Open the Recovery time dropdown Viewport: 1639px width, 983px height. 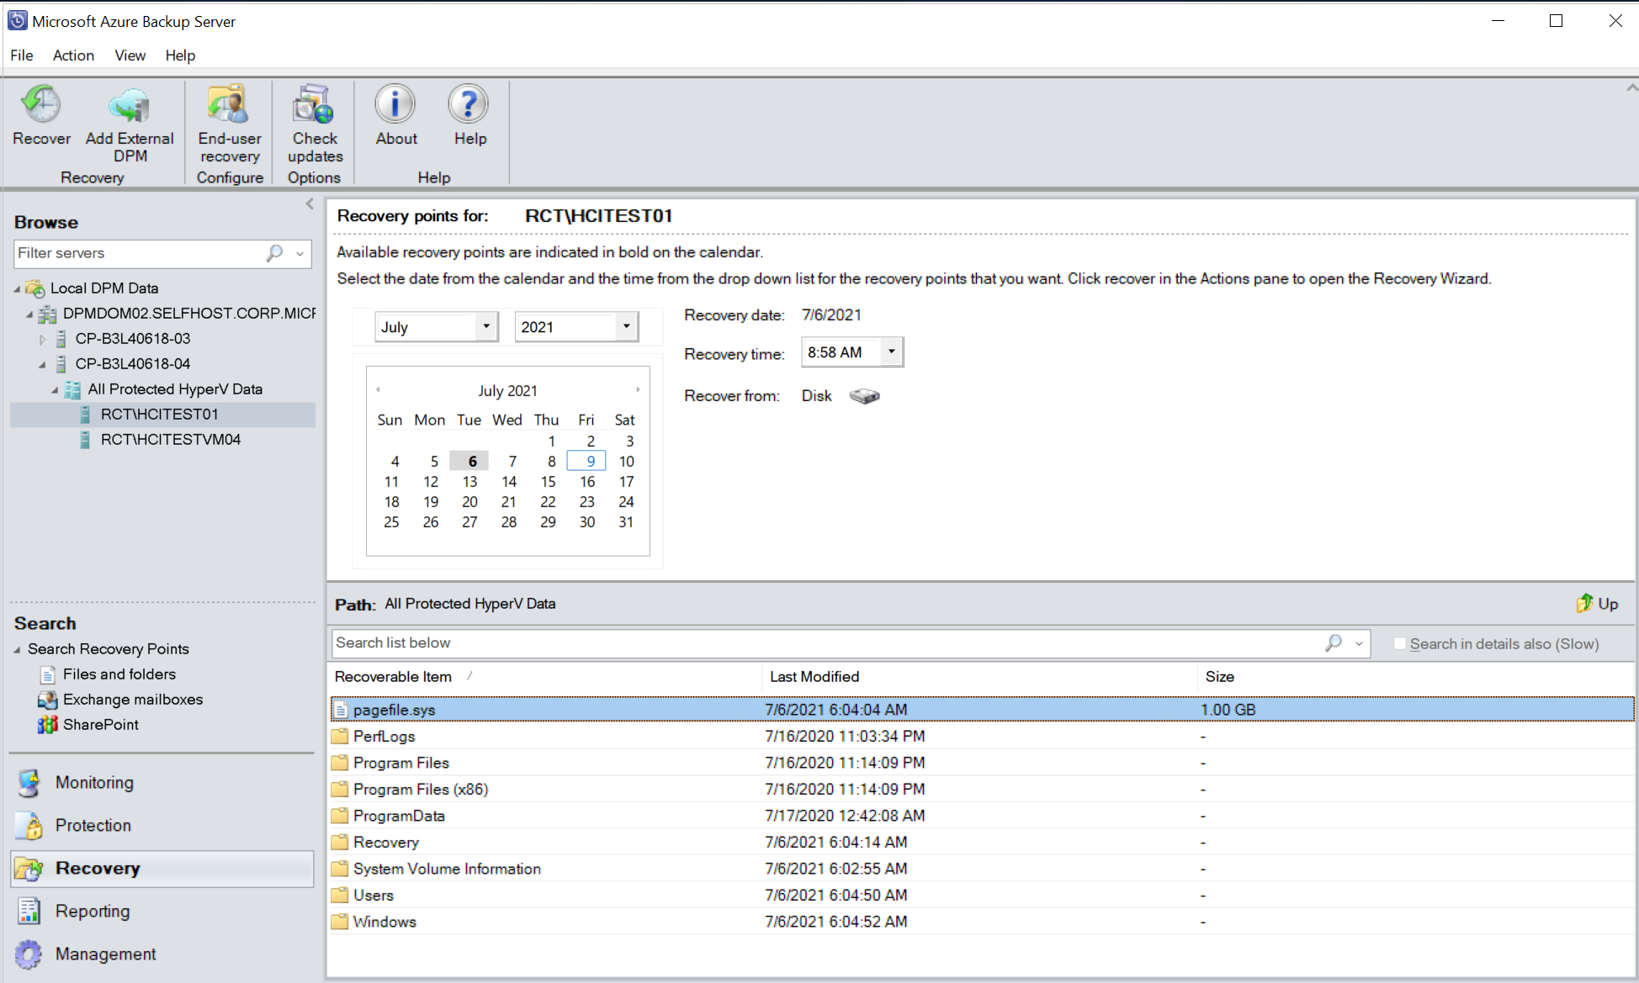(x=892, y=351)
